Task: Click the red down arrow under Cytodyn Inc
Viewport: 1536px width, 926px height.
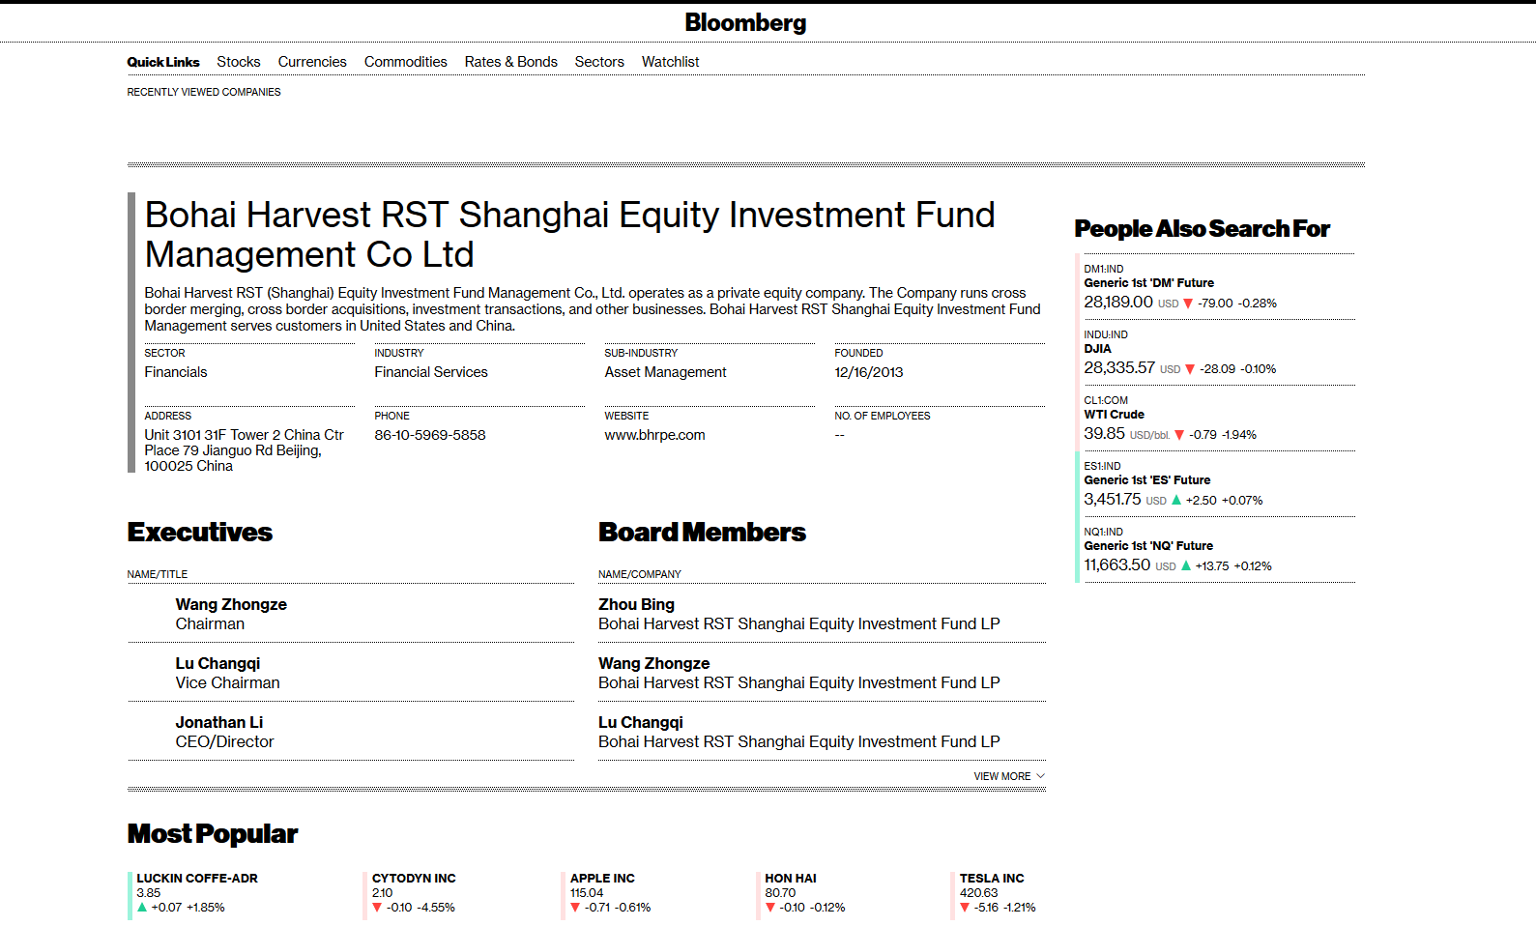Action: pos(377,908)
